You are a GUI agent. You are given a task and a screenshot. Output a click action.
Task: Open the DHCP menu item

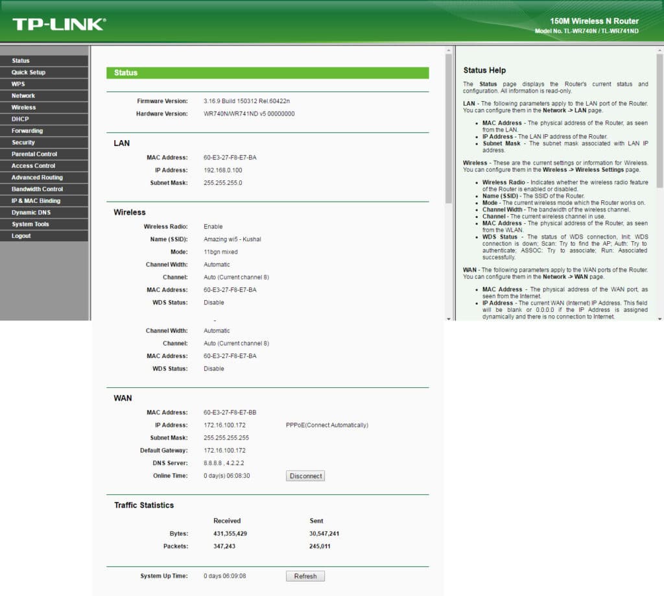click(x=44, y=119)
